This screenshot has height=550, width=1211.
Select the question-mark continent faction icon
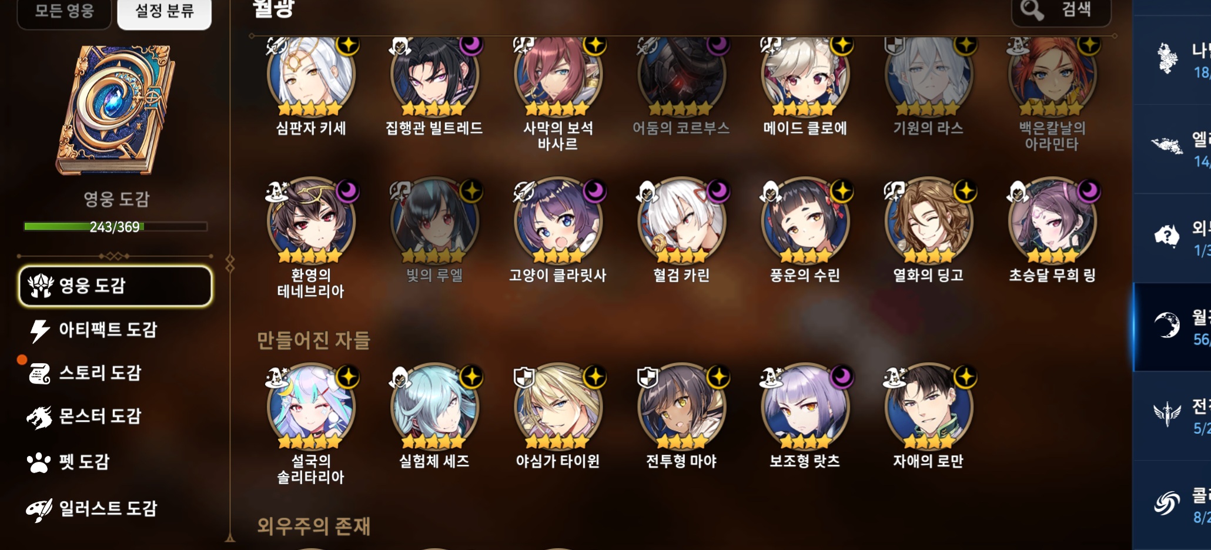coord(1167,236)
